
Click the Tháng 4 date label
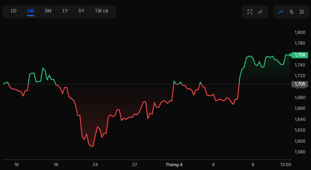click(174, 165)
